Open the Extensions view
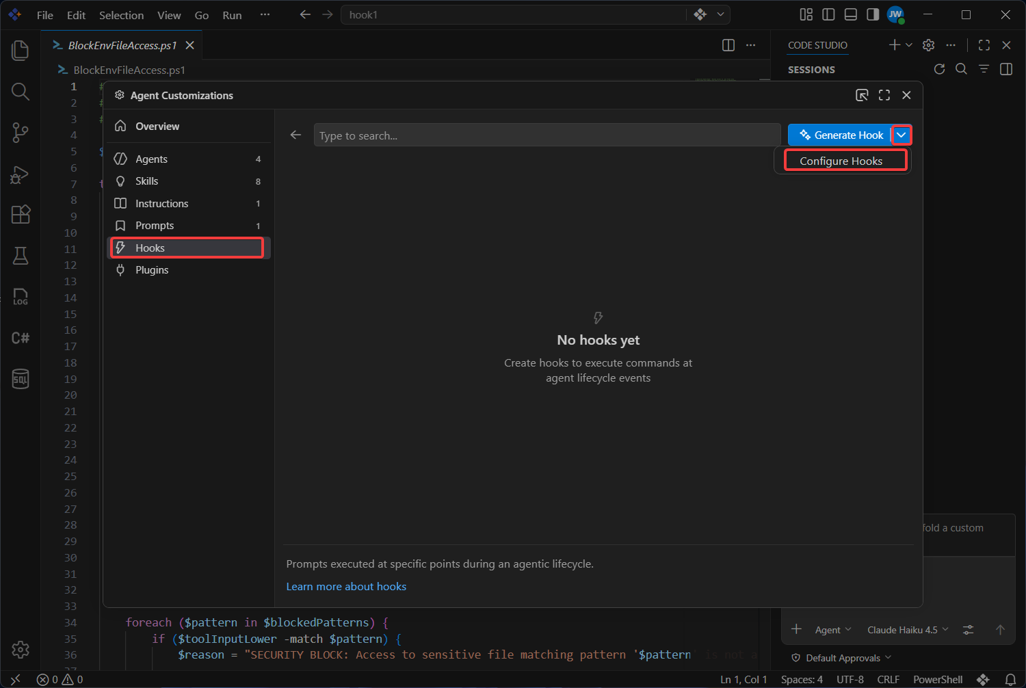This screenshot has width=1026, height=688. [x=21, y=215]
